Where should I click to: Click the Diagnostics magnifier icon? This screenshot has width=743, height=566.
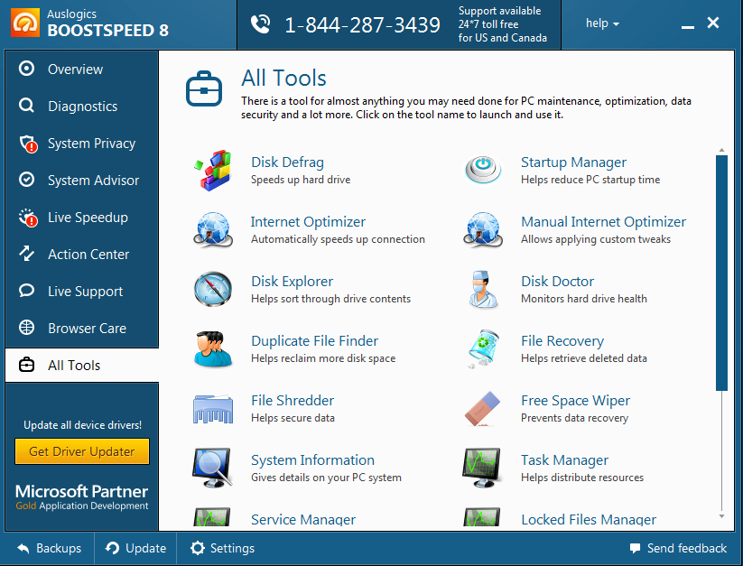point(26,106)
